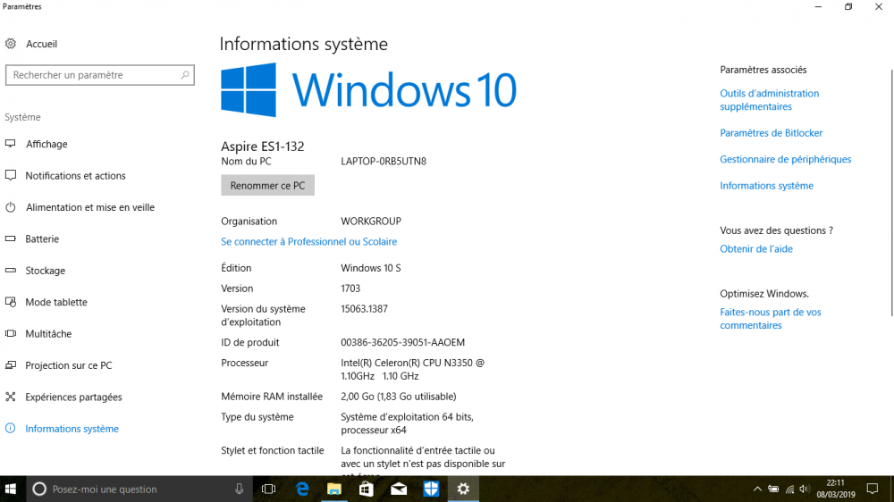The height and width of the screenshot is (502, 894).
Task: Open File Explorer from the taskbar
Action: point(334,489)
